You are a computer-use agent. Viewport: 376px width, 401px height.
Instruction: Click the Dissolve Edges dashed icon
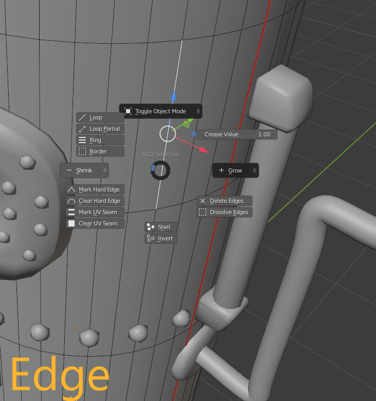[x=203, y=212]
